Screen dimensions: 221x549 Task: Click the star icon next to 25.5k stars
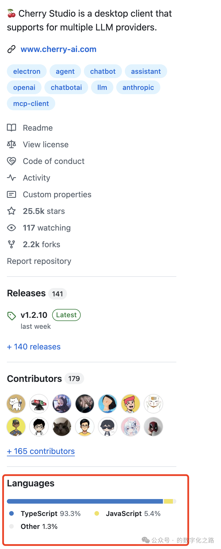[x=11, y=211]
